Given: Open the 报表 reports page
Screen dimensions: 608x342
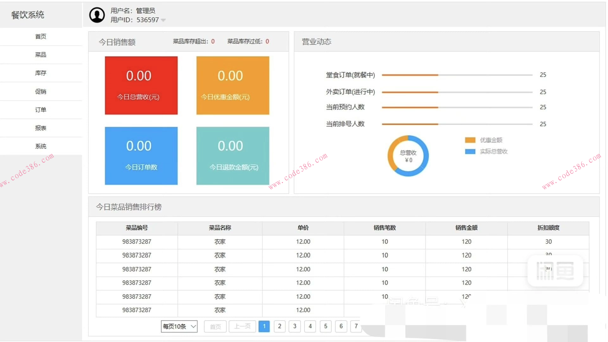Looking at the screenshot, I should click(x=41, y=128).
